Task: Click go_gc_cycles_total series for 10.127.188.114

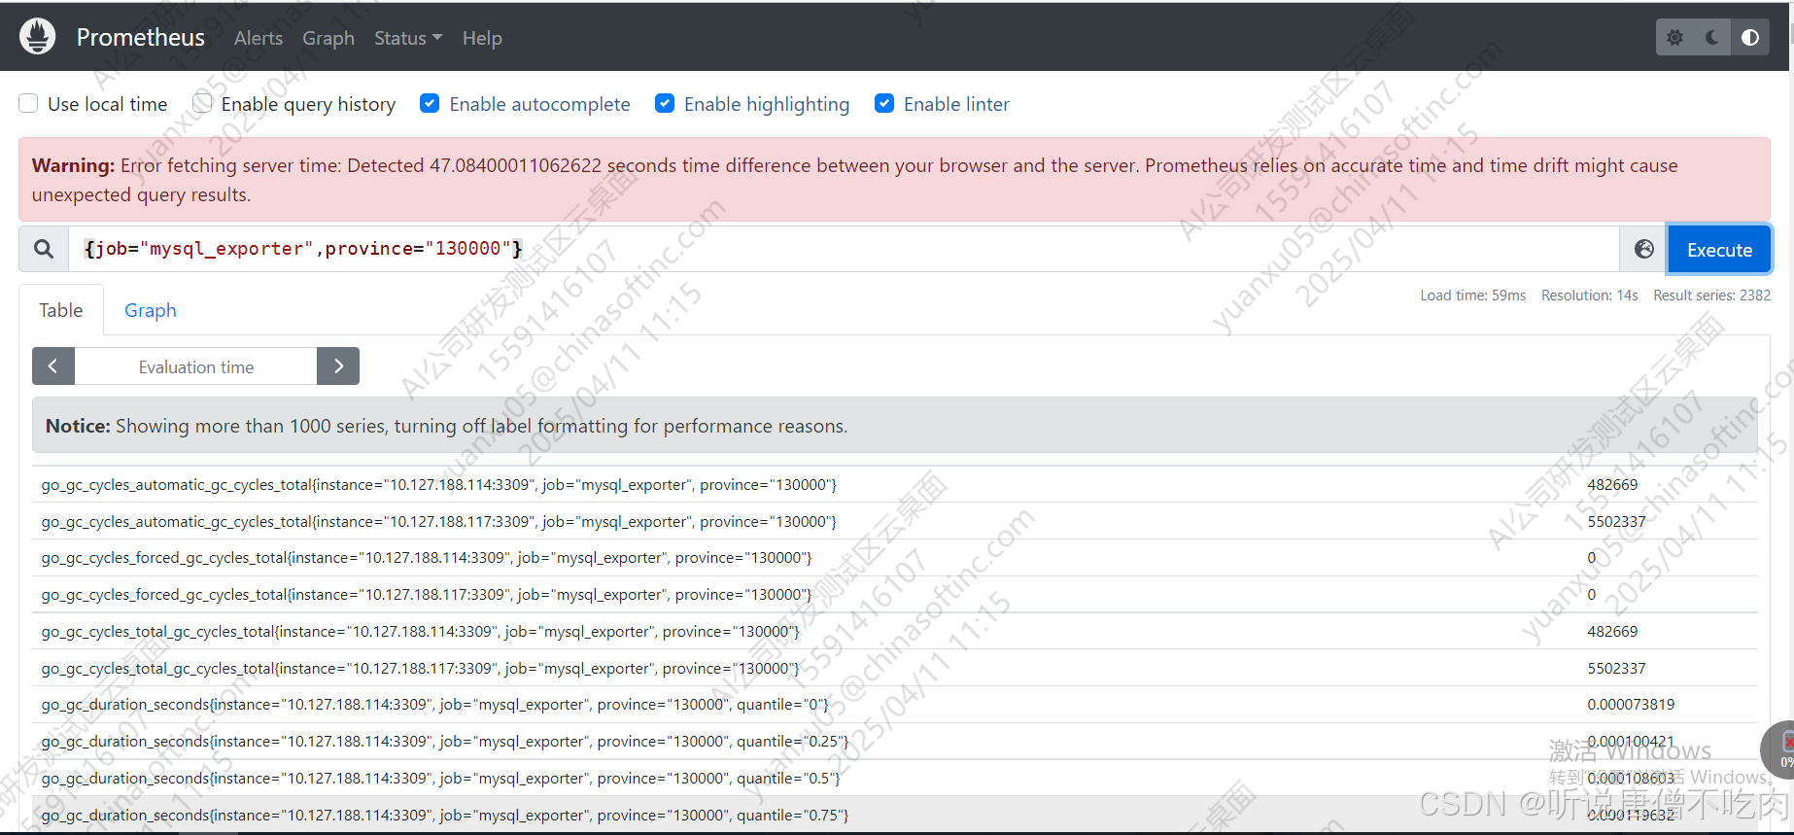Action: 420,631
